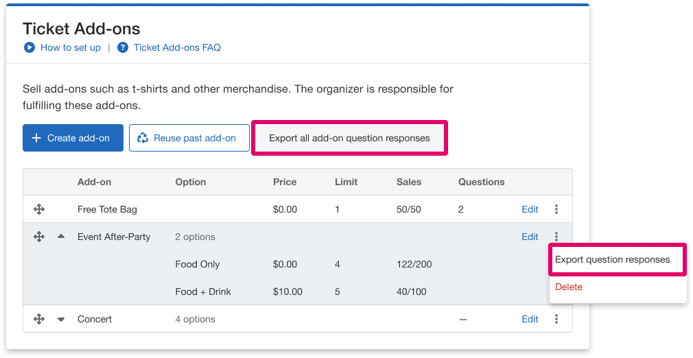Select Export question responses menu item
The height and width of the screenshot is (358, 693).
[x=612, y=259]
